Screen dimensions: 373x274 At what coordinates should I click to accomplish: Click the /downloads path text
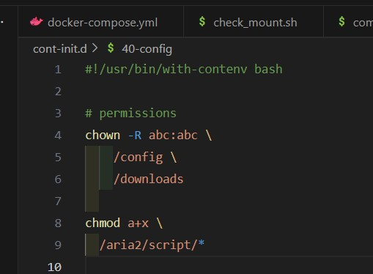pyautogui.click(x=148, y=179)
